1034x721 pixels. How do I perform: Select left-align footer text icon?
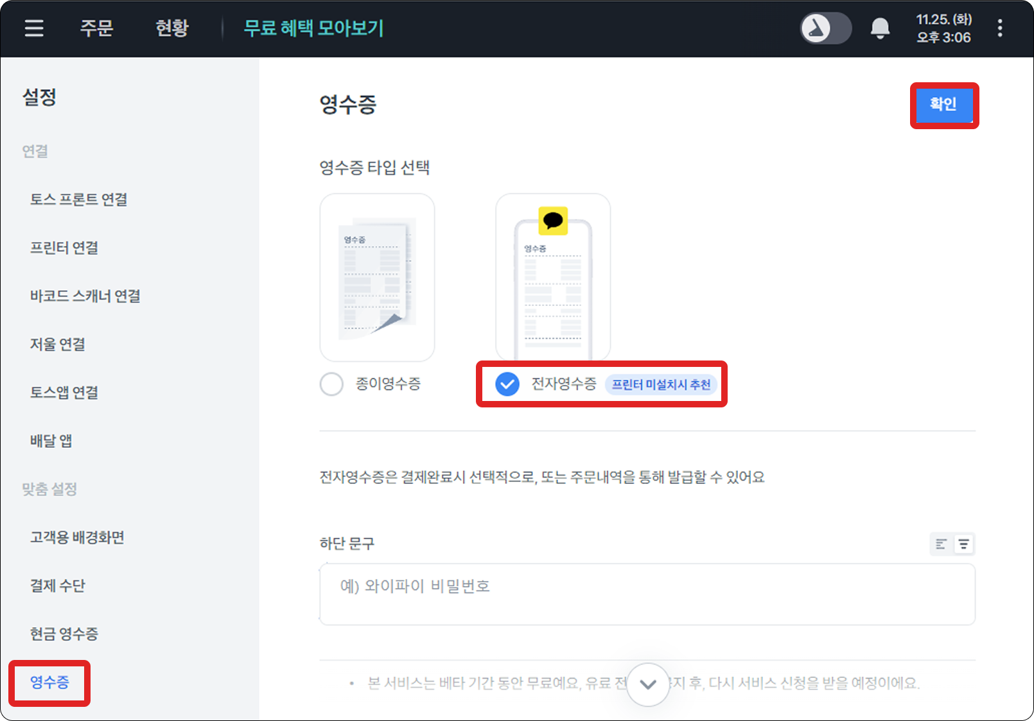tap(941, 544)
